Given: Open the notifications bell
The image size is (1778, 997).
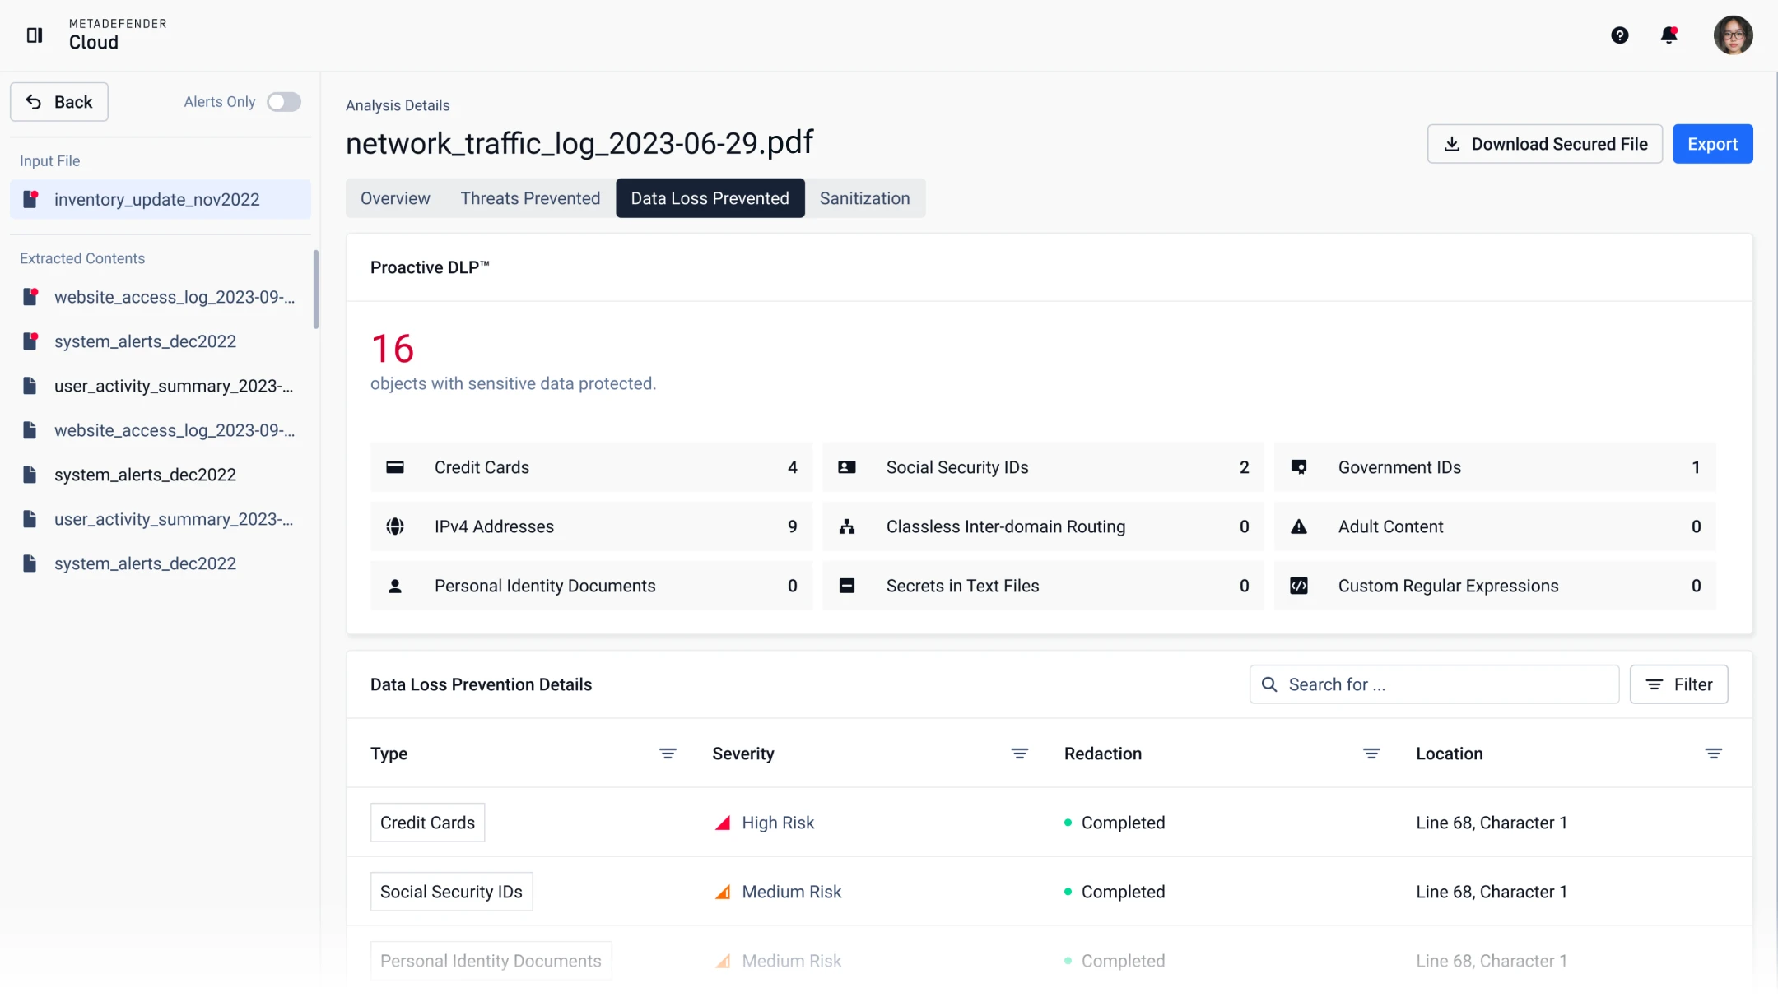Looking at the screenshot, I should pyautogui.click(x=1669, y=35).
